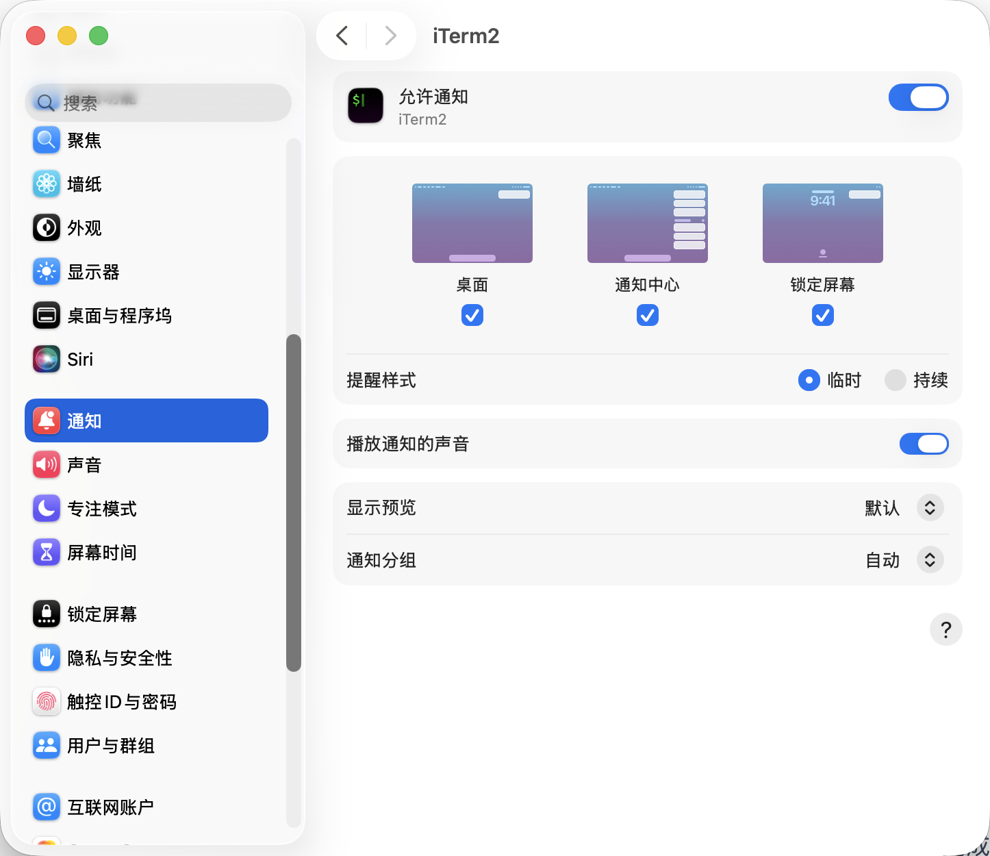Image resolution: width=990 pixels, height=856 pixels.
Task: Open the 显示预览 dropdown set to 默认
Action: tap(930, 508)
